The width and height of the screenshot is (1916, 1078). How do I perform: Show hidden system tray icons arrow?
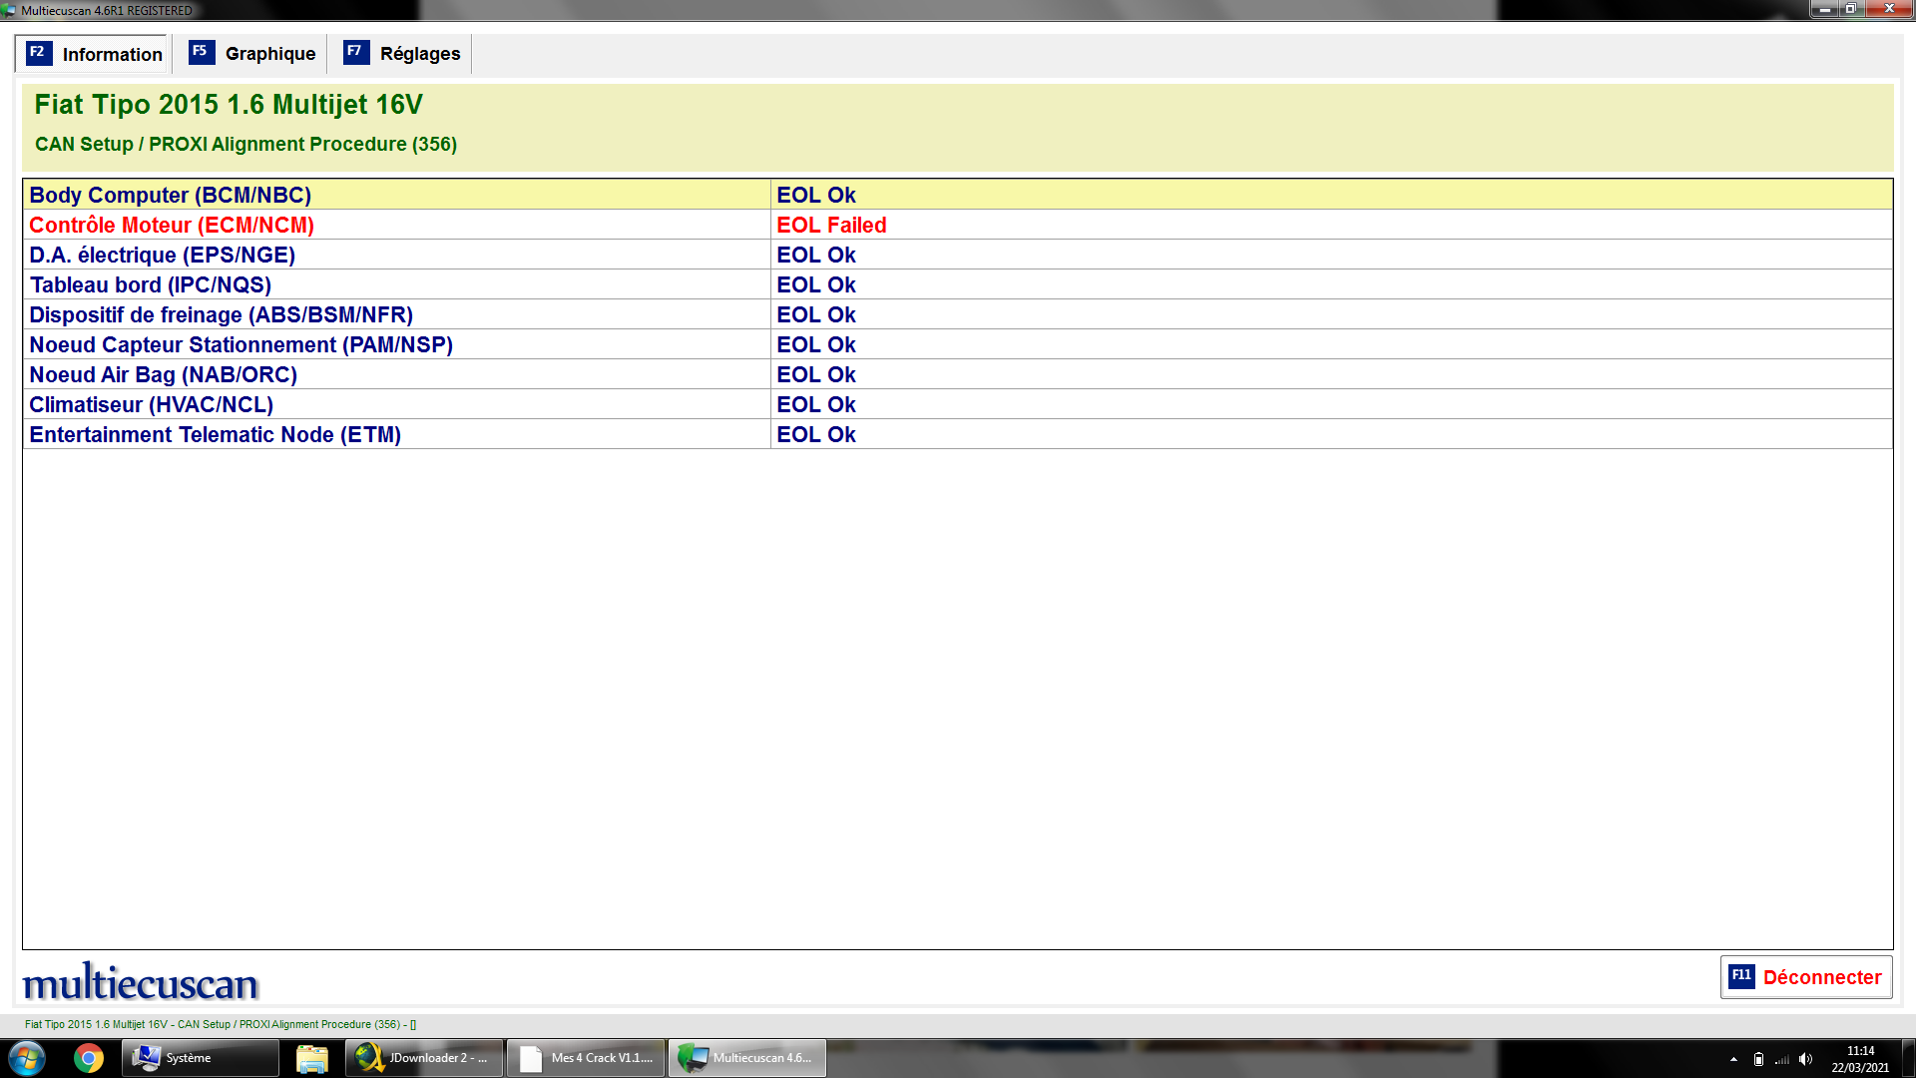pyautogui.click(x=1733, y=1059)
